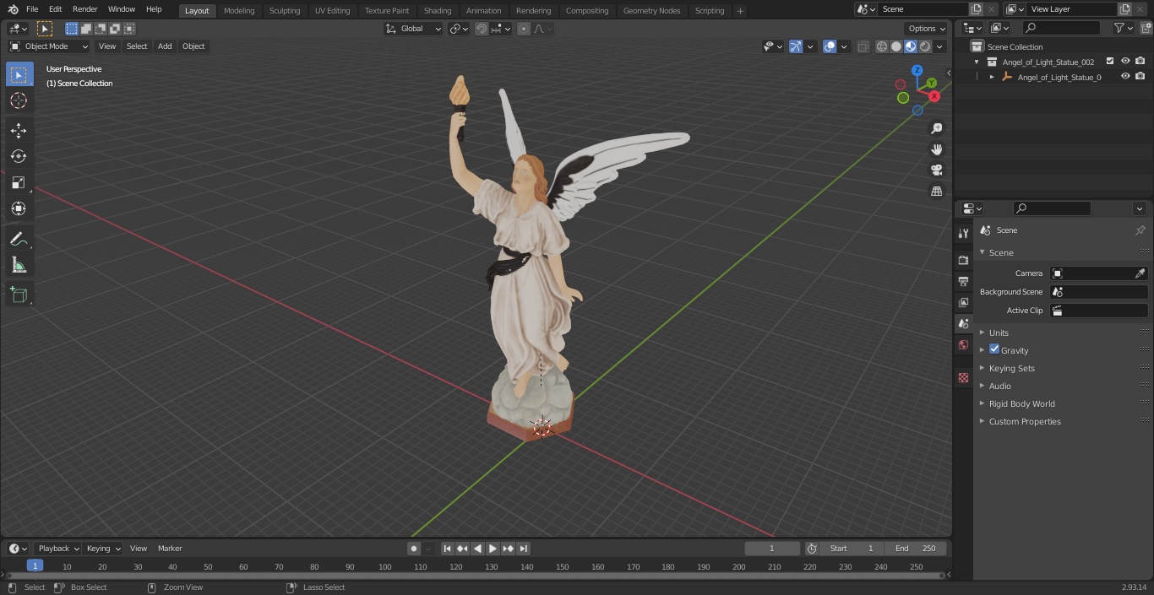Switch to Wireframe viewport shading
Screen dimensions: 1154x595
(882, 46)
